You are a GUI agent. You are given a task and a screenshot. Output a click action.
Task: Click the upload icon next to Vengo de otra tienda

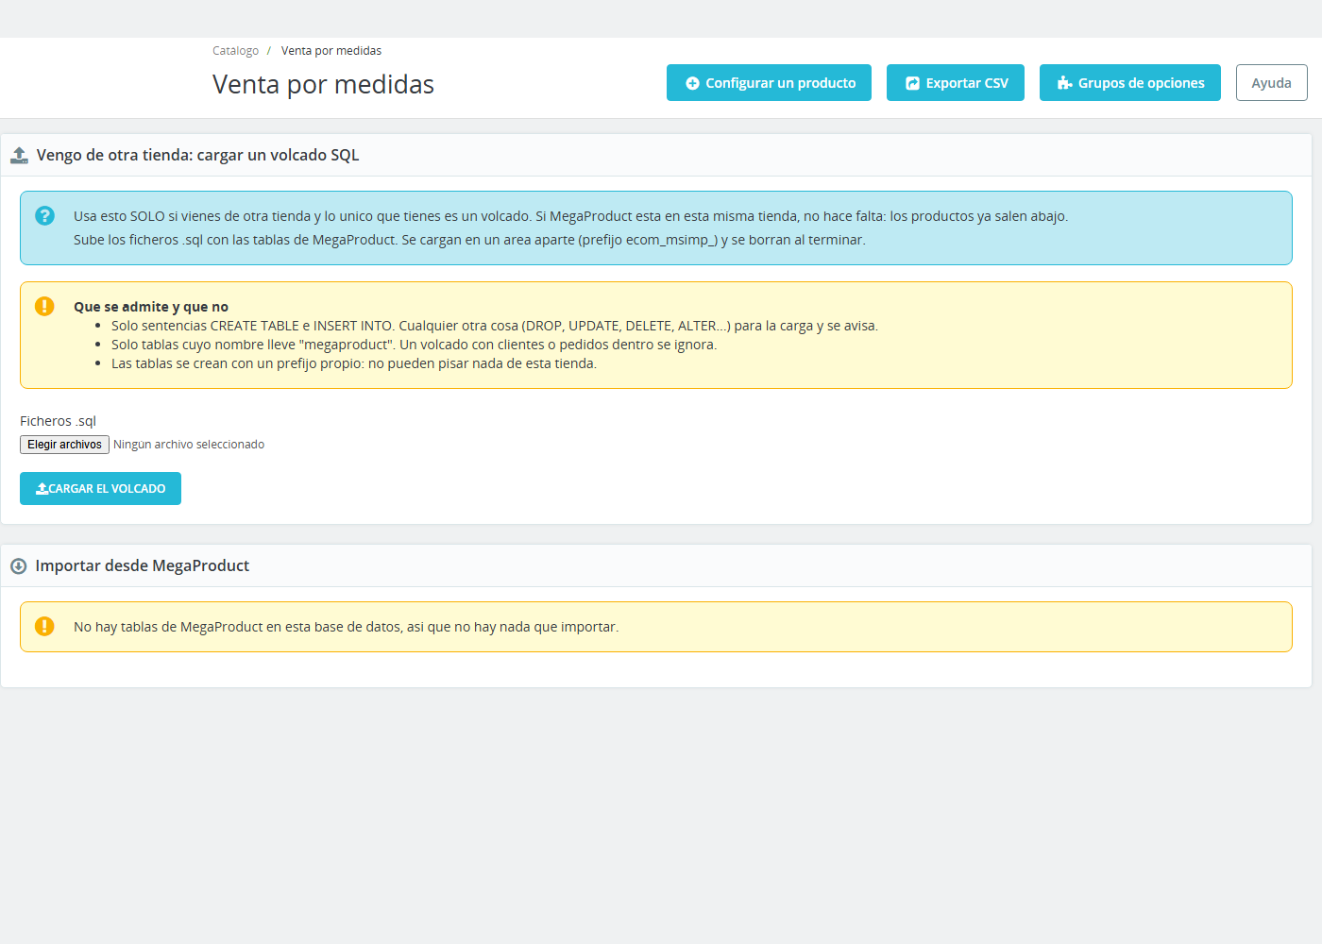[19, 155]
